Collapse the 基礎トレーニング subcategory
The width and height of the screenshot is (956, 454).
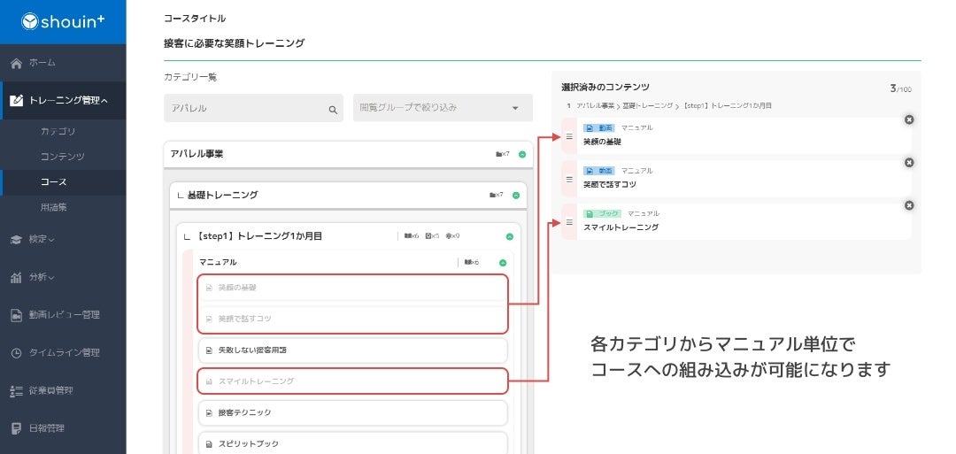click(516, 195)
